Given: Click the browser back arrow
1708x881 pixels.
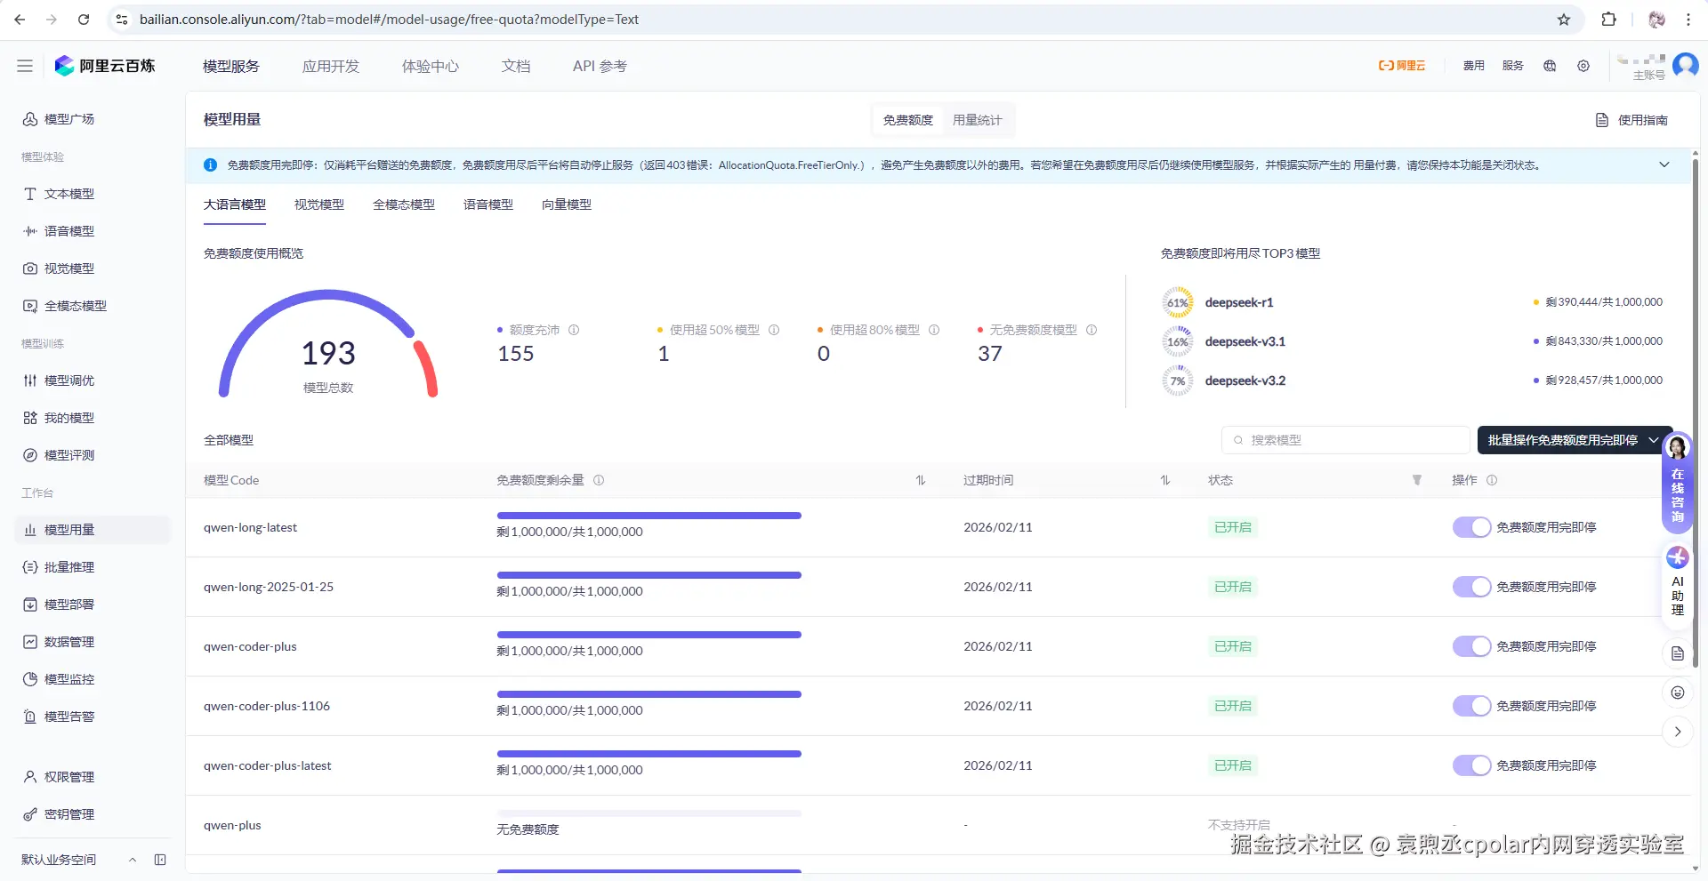Looking at the screenshot, I should click(x=20, y=20).
